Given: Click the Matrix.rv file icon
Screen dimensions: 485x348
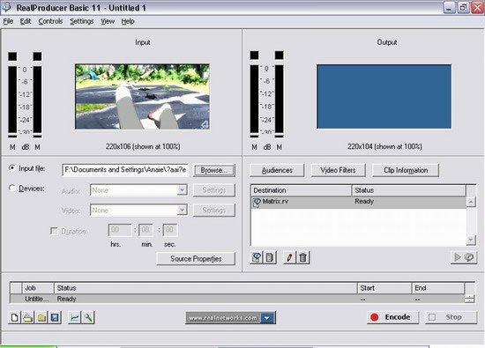Looking at the screenshot, I should (257, 202).
